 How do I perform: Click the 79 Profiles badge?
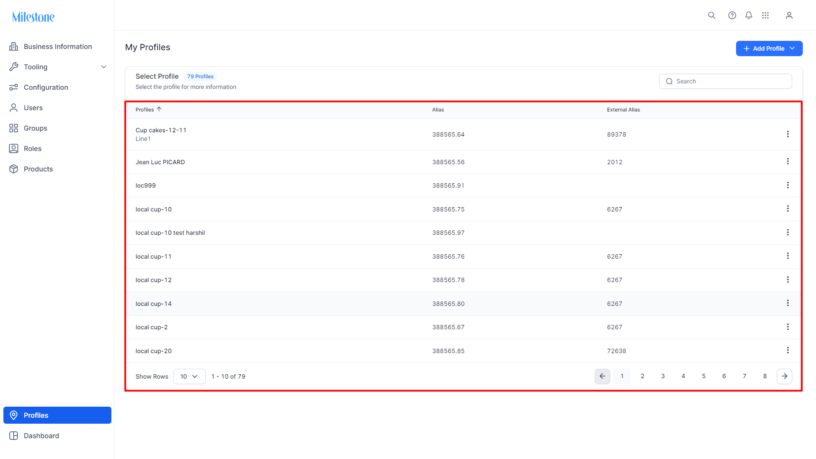click(200, 77)
